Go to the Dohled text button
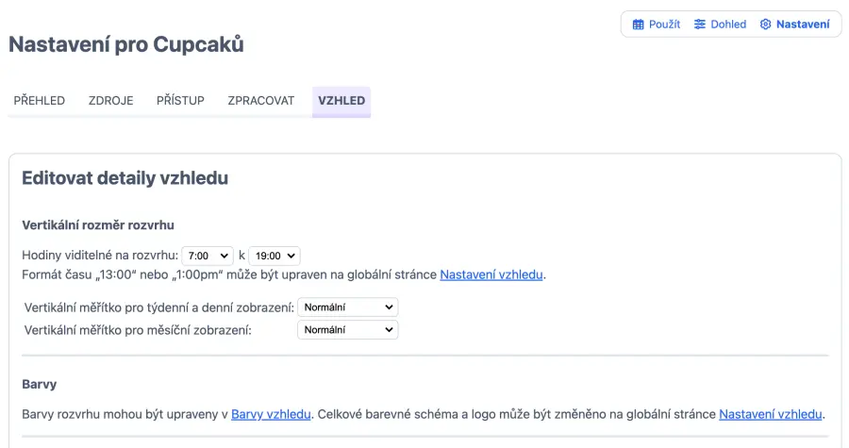The width and height of the screenshot is (849, 448). coord(728,25)
